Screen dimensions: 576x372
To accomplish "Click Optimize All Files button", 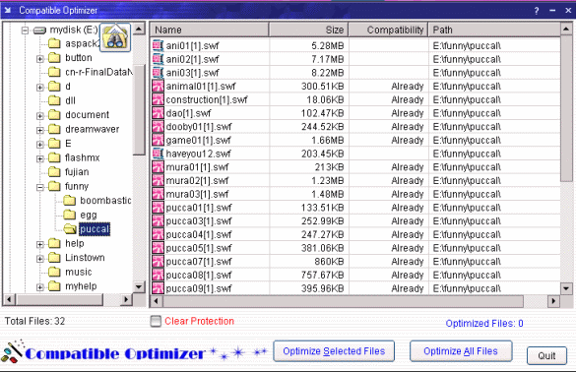I will pyautogui.click(x=461, y=351).
